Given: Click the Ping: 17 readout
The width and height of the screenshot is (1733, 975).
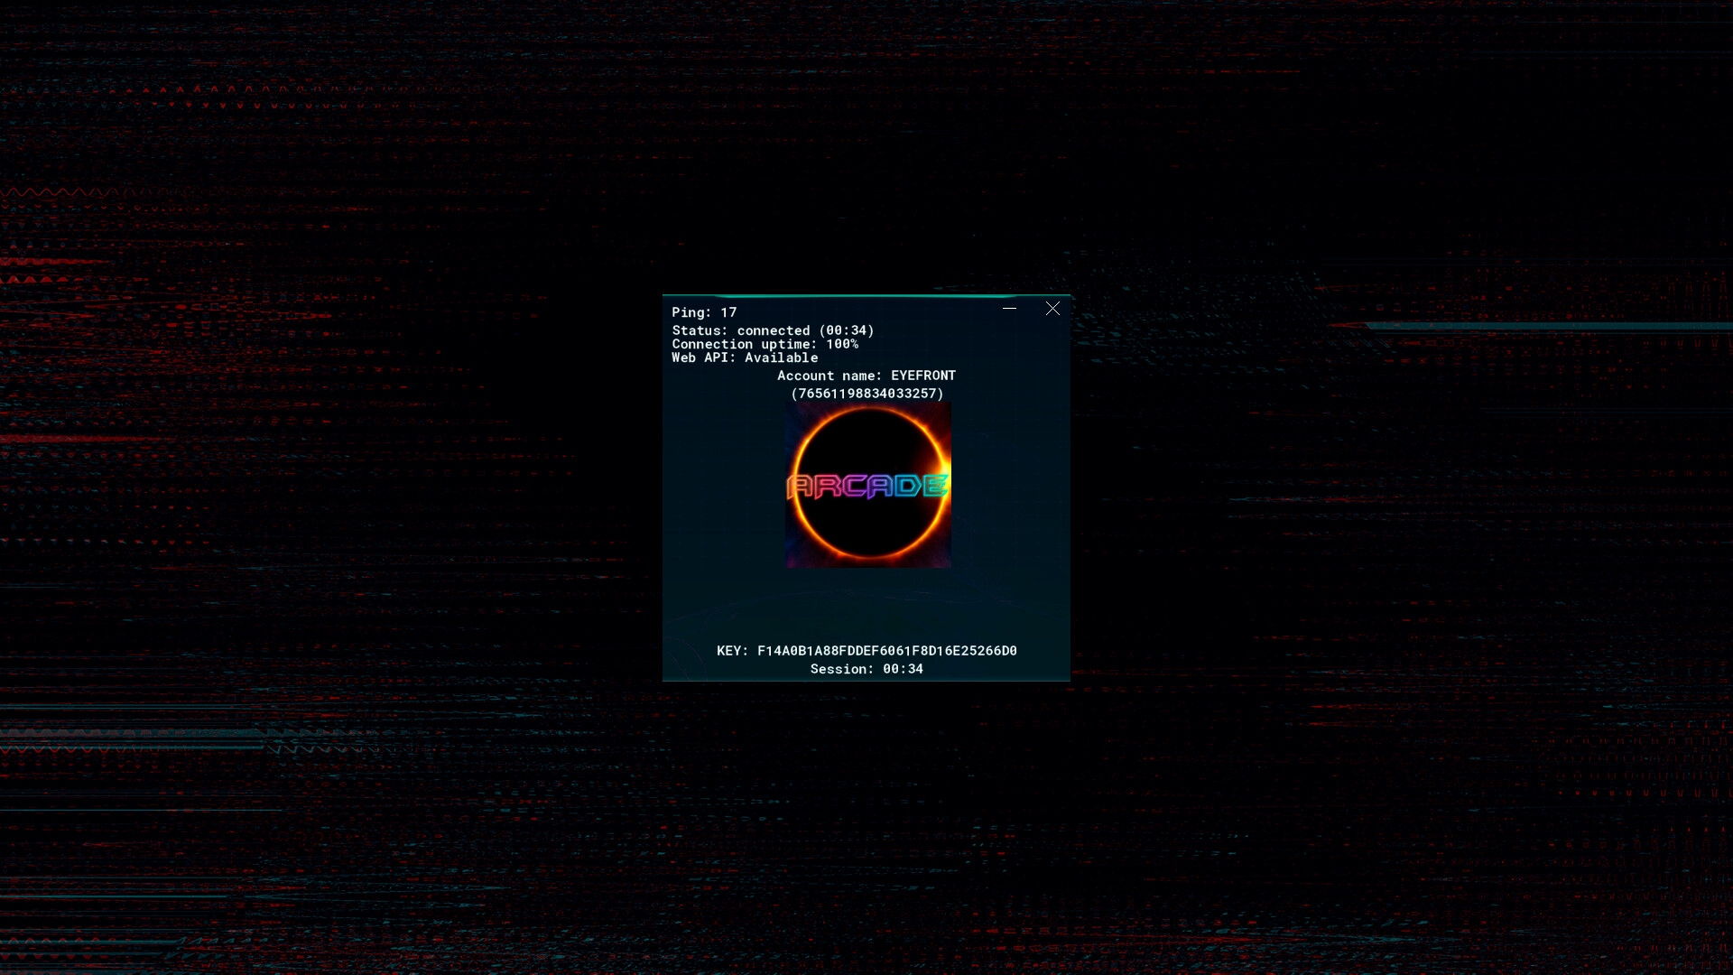Looking at the screenshot, I should pos(704,311).
